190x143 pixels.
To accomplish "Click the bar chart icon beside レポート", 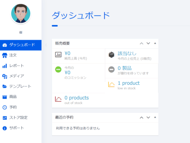I will (x=5, y=66).
